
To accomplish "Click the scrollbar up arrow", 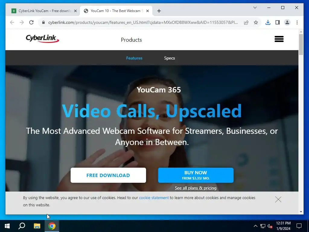I will tap(301, 32).
